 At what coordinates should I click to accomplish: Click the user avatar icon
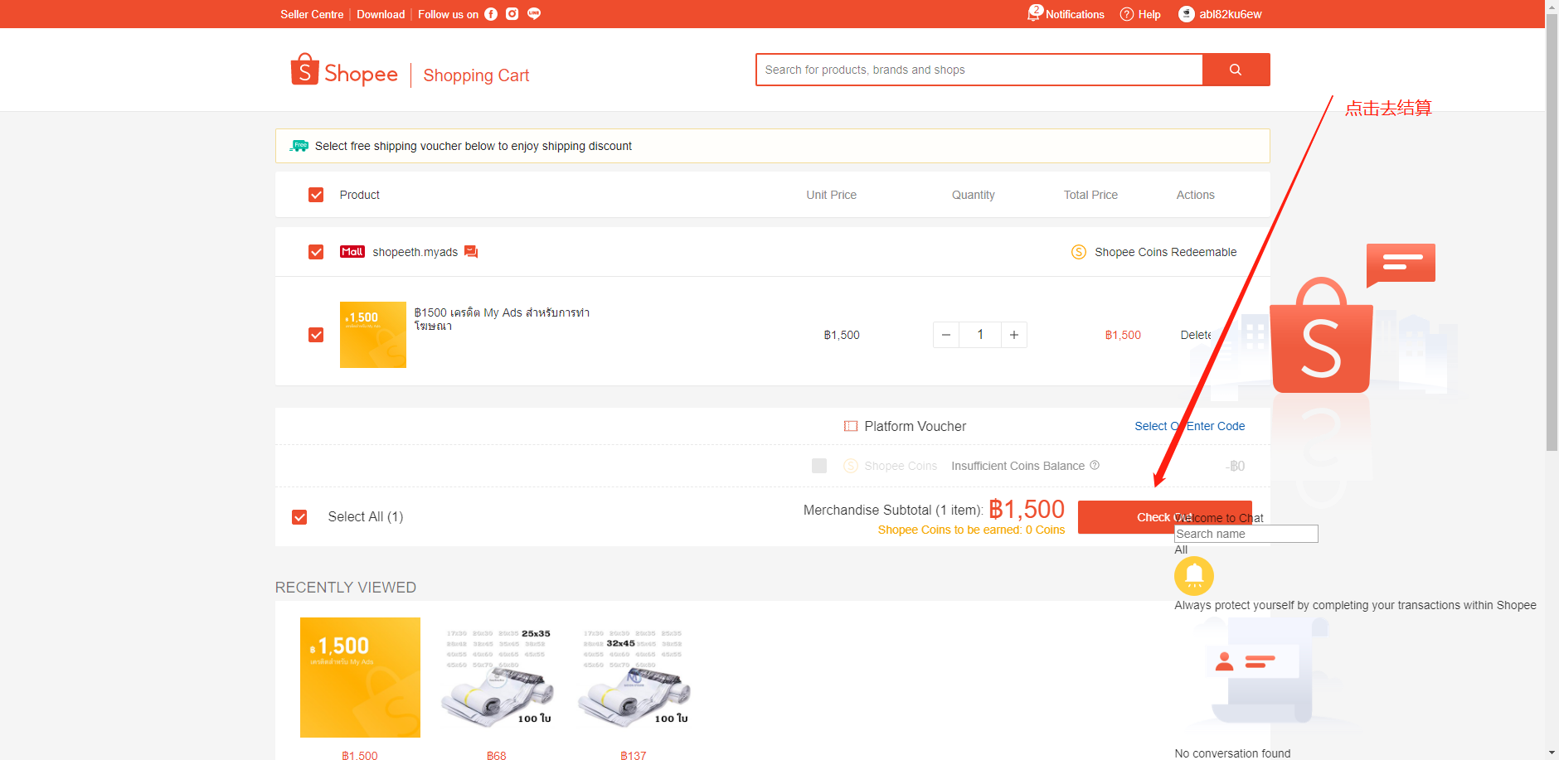coord(1187,14)
